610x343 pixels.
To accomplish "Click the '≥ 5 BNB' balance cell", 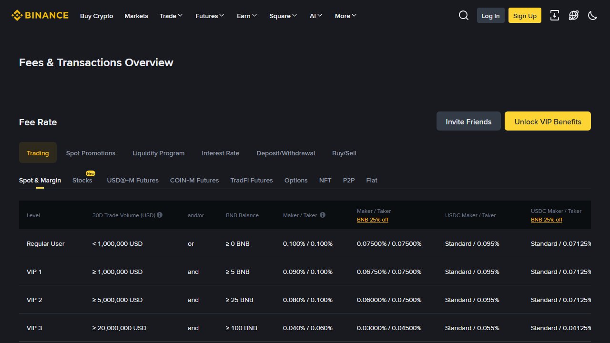I will click(238, 272).
